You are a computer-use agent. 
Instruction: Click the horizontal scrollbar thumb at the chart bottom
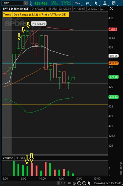58,183
